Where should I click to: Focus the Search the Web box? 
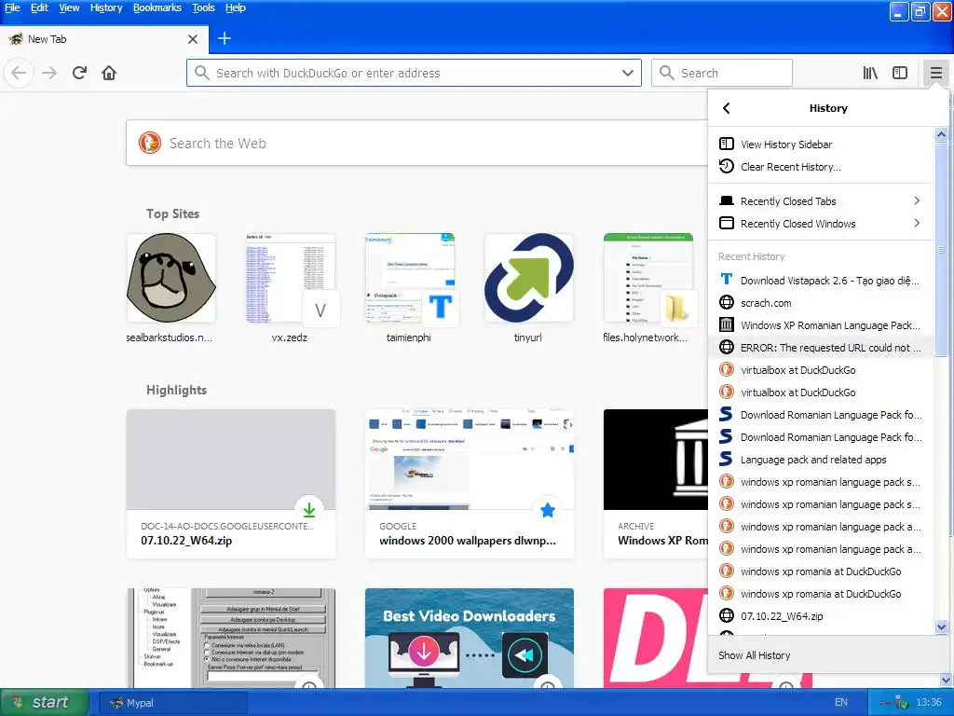coord(417,143)
